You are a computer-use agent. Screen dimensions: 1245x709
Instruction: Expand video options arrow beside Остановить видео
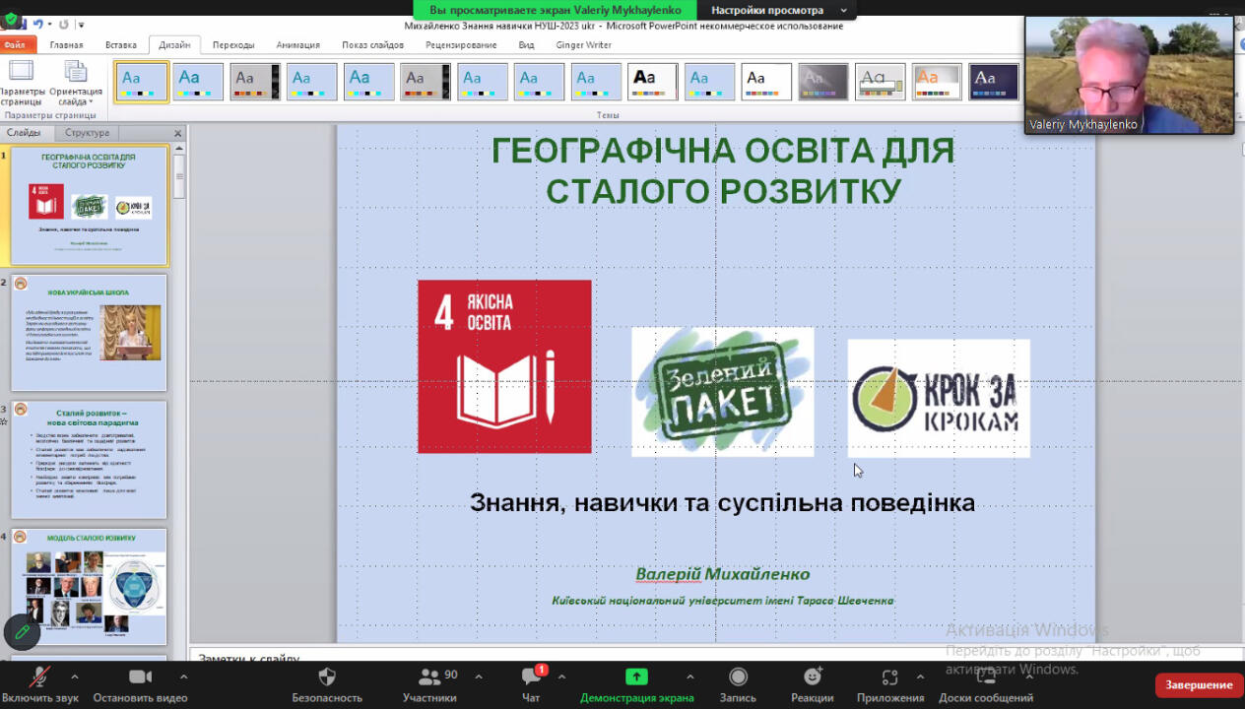pos(183,677)
